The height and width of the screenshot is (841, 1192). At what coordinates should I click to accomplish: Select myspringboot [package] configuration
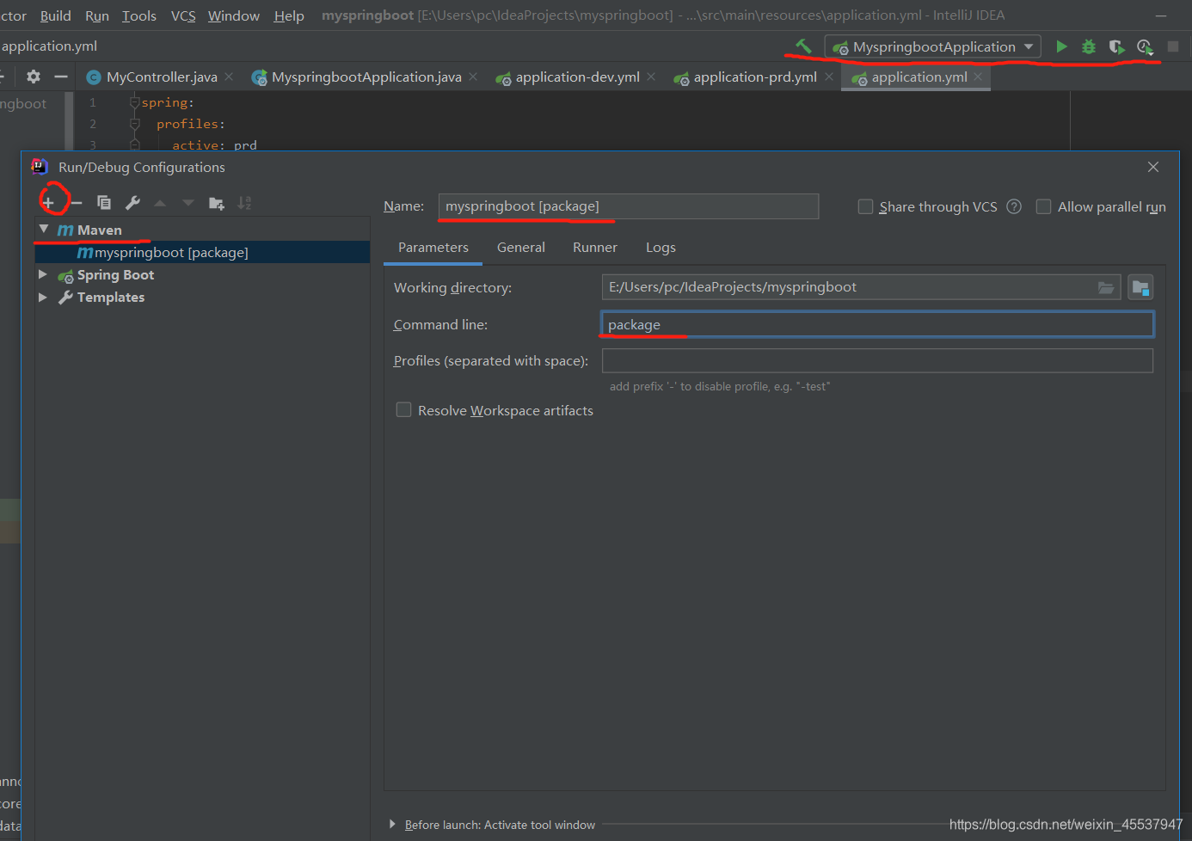(202, 252)
